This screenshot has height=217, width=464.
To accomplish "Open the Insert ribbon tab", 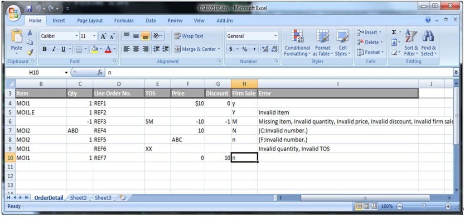I will click(x=59, y=21).
